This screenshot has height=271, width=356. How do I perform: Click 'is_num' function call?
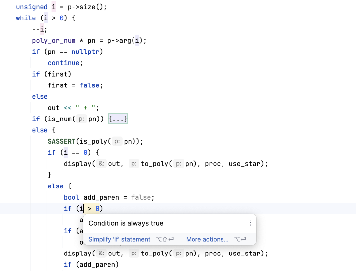[x=60, y=119]
